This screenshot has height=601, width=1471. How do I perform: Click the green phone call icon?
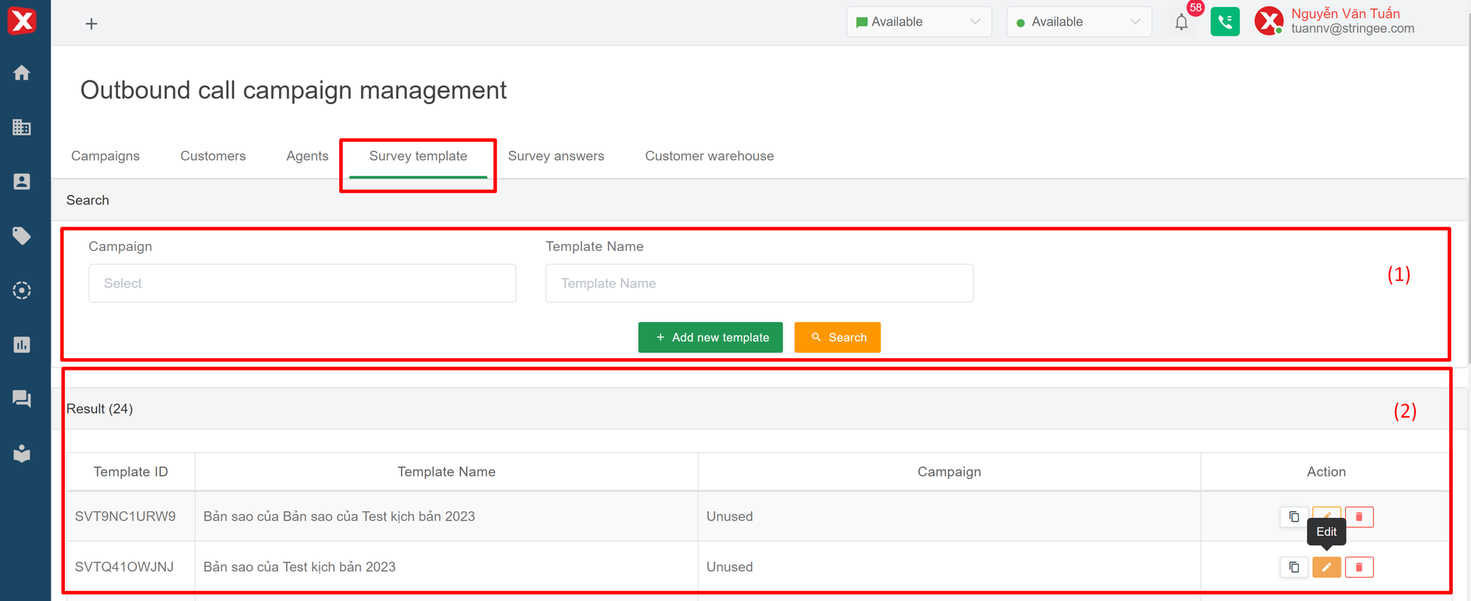(x=1225, y=22)
